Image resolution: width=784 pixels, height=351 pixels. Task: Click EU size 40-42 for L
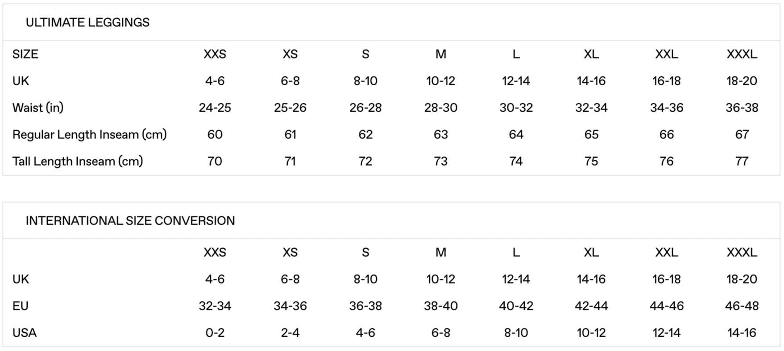pos(516,306)
